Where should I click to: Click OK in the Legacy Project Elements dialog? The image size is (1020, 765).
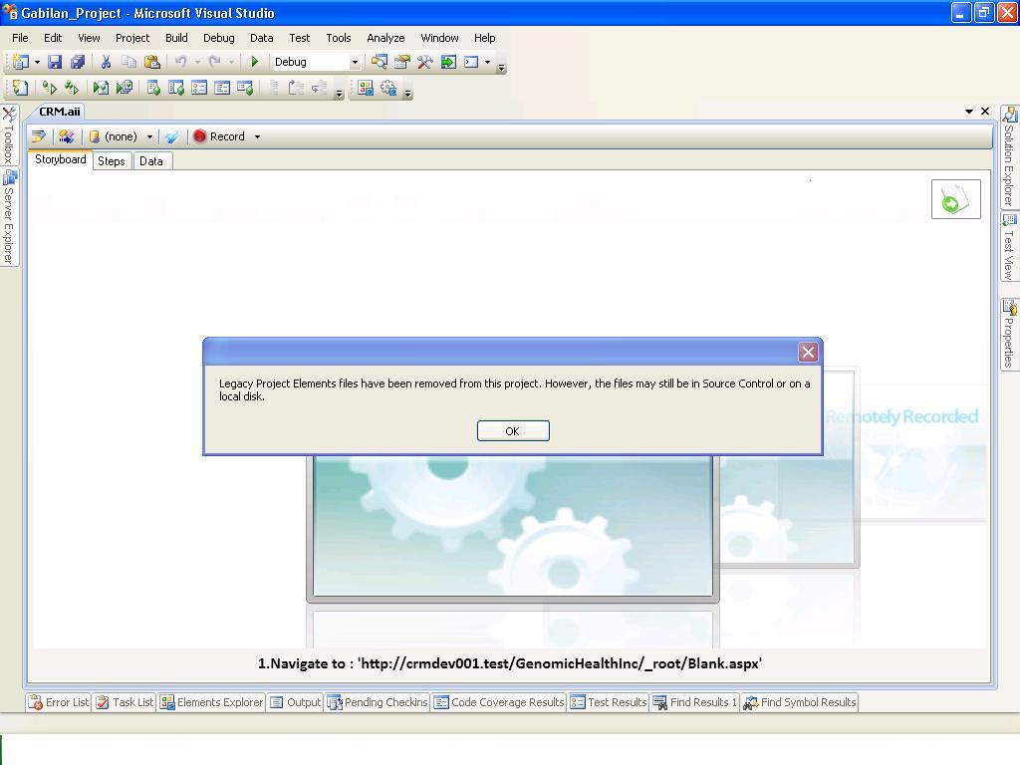pos(513,430)
